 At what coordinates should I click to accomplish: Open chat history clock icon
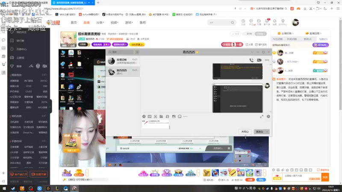tap(268, 116)
